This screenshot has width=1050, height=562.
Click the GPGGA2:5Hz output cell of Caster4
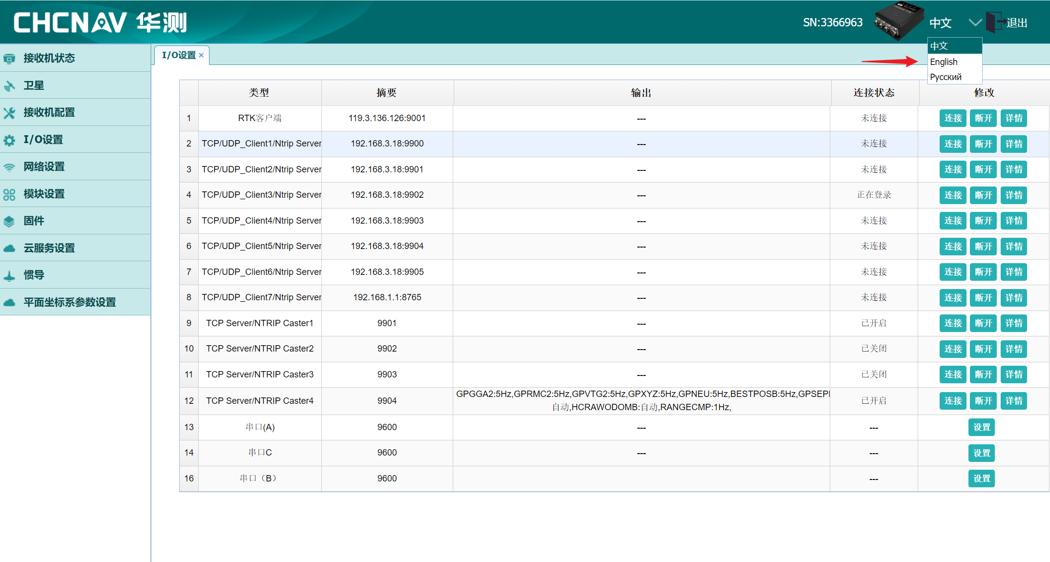point(641,400)
